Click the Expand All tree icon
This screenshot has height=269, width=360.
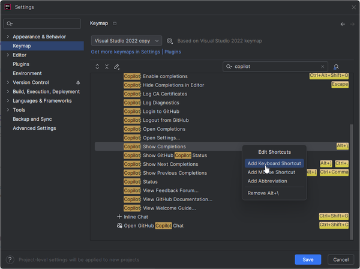point(97,67)
